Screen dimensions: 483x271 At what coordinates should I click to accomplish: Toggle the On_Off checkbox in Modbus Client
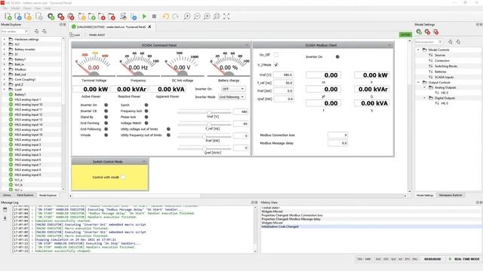(276, 55)
